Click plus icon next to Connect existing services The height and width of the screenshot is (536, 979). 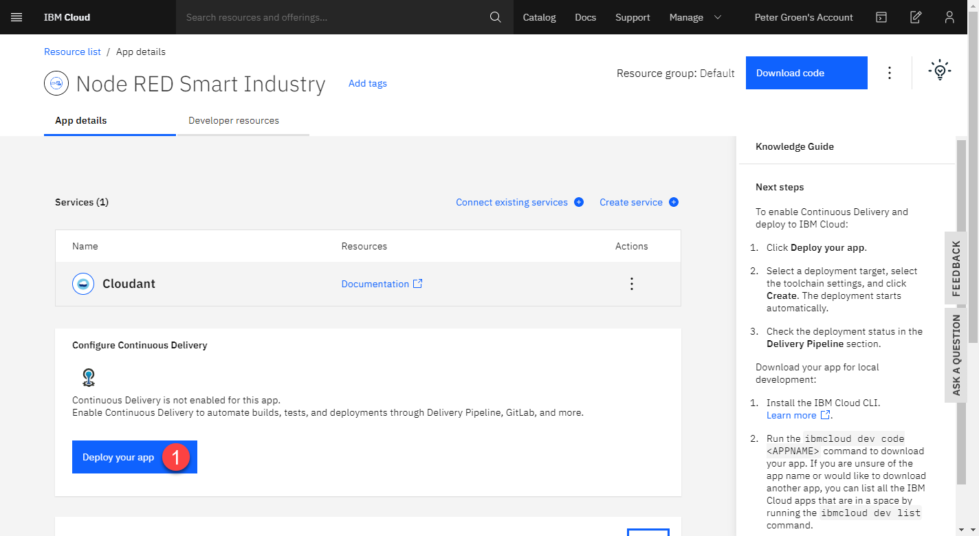[x=579, y=202]
